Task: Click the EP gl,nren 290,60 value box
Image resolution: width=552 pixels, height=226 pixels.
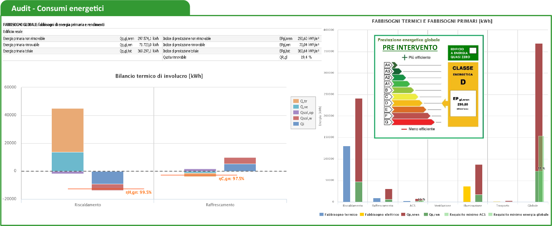Action: pos(463,104)
